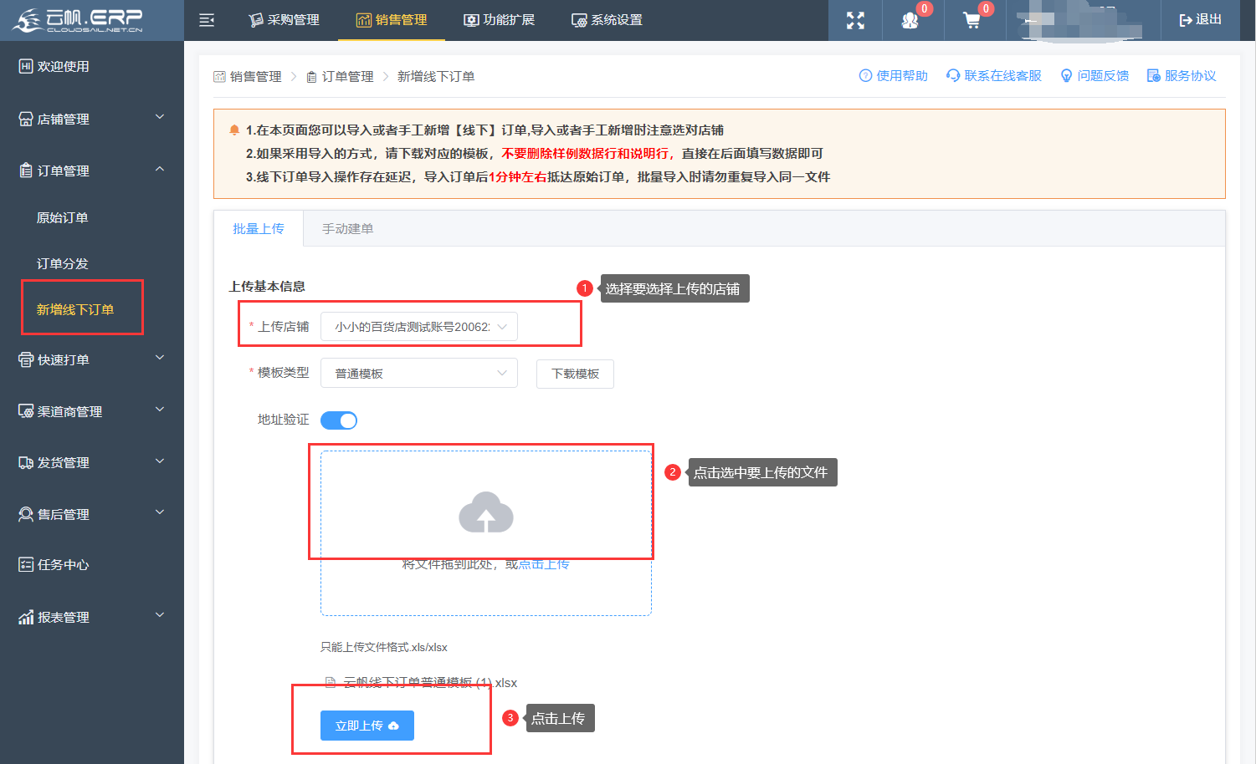Go to 订单分发 in sidebar
1256x764 pixels.
tap(63, 263)
